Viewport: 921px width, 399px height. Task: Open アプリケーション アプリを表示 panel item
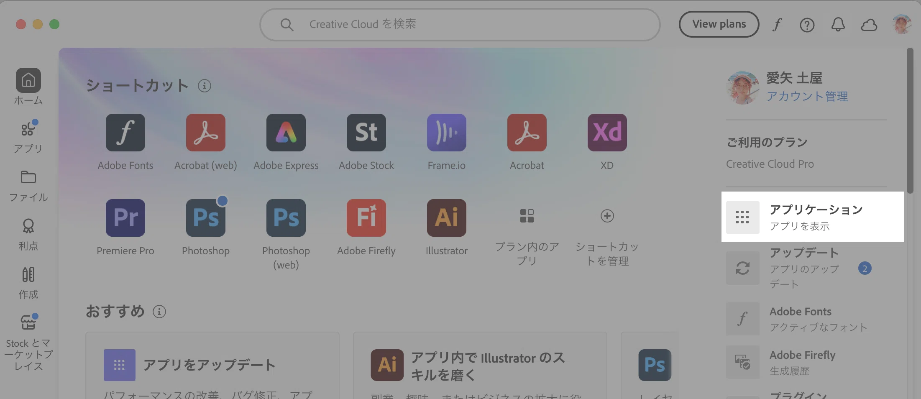tap(812, 217)
